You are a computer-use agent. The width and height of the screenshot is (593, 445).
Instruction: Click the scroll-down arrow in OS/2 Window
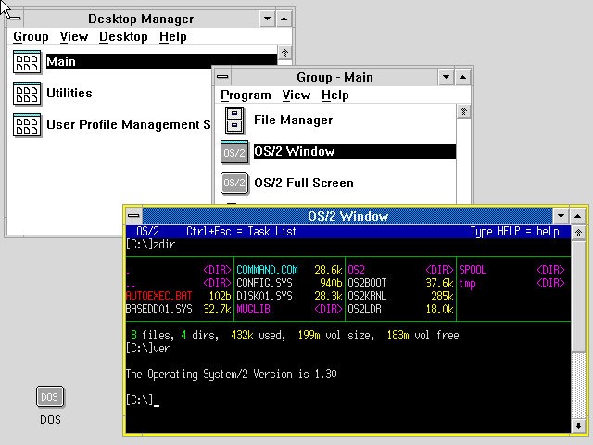point(578,426)
